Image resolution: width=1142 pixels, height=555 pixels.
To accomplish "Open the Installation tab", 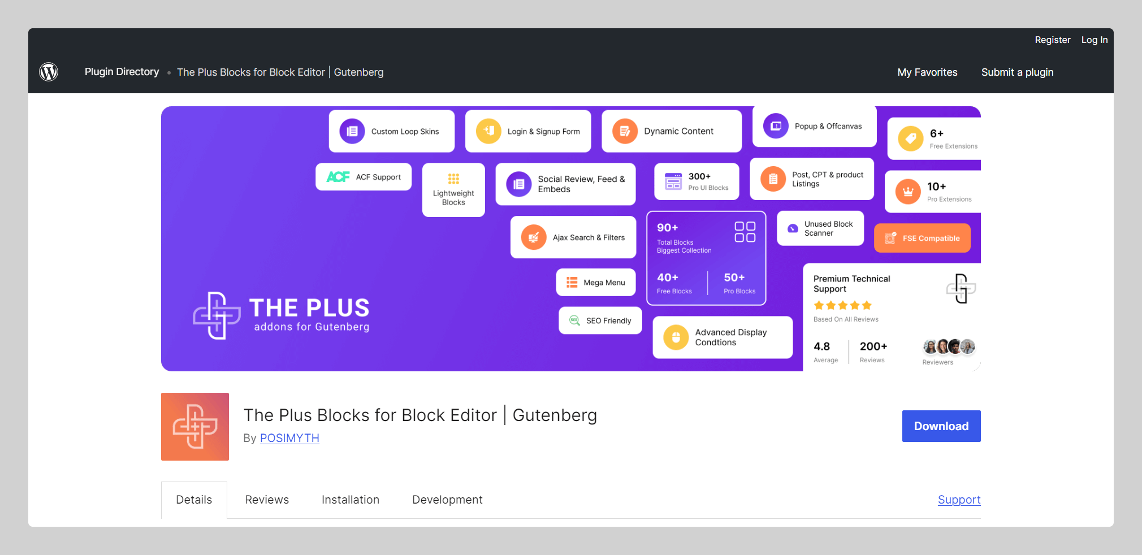I will tap(351, 500).
